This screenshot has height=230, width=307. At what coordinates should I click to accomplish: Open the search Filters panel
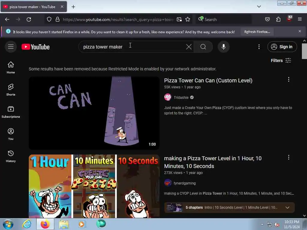[x=281, y=60]
